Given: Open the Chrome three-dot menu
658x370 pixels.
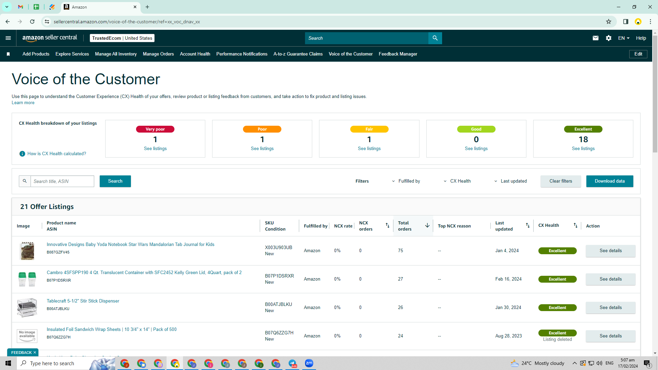Looking at the screenshot, I should coord(650,22).
